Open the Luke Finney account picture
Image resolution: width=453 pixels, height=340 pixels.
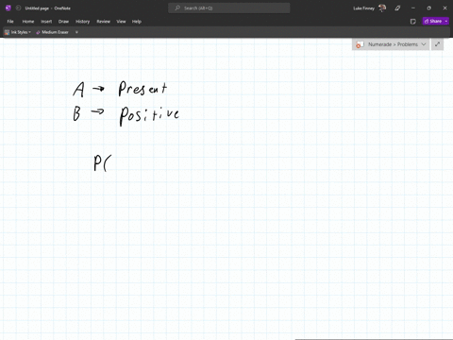382,8
